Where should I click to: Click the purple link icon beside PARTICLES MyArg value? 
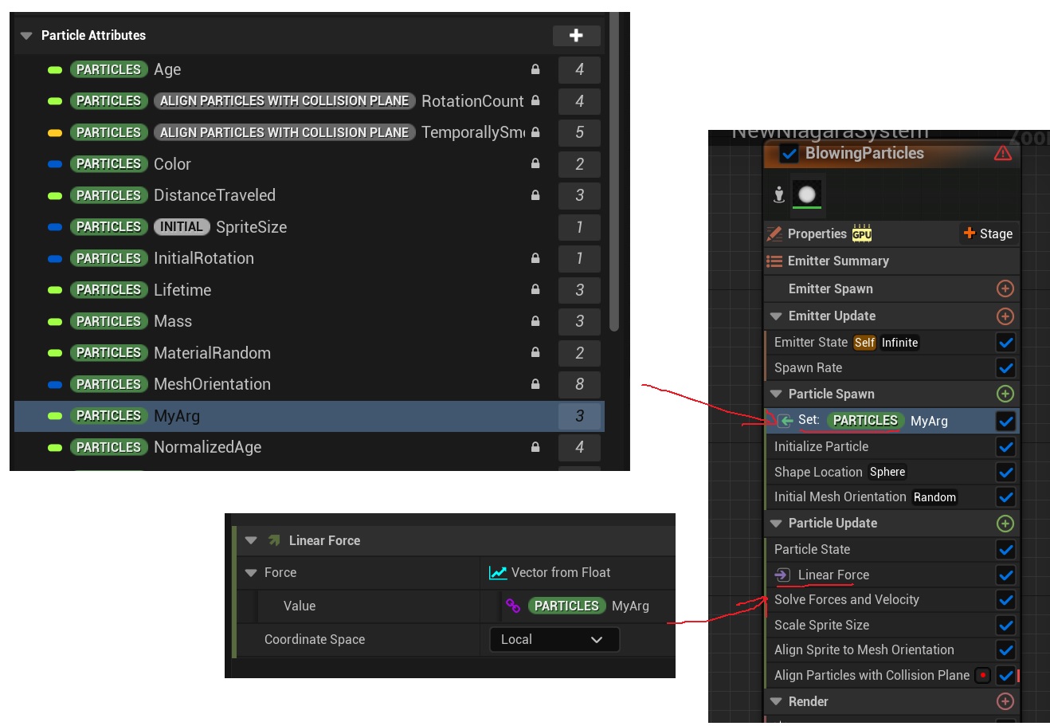click(513, 606)
